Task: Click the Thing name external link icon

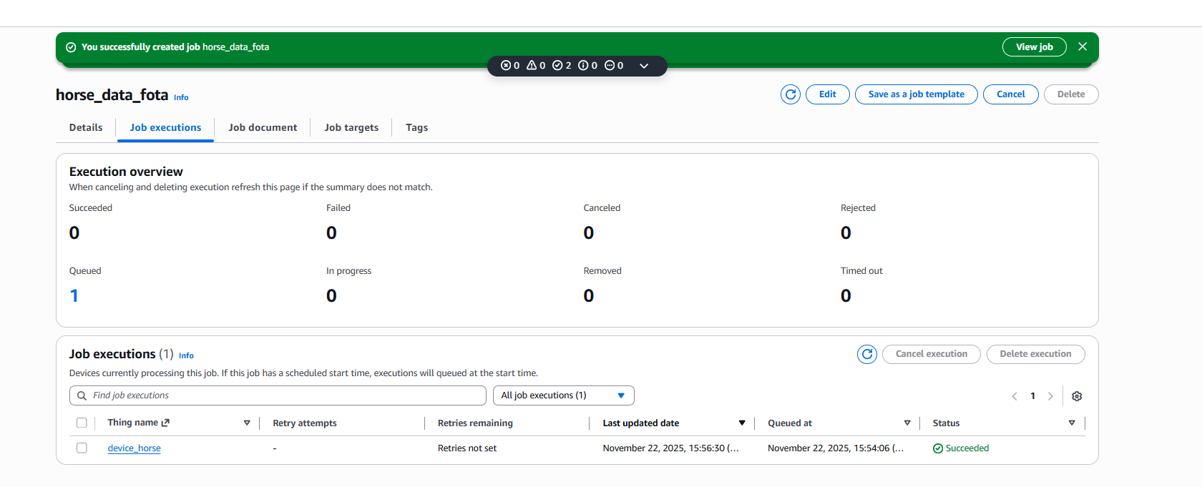Action: (x=165, y=423)
